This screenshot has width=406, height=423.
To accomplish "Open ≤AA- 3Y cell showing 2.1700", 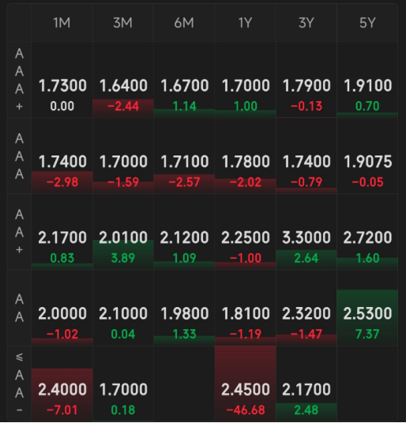I will click(306, 384).
